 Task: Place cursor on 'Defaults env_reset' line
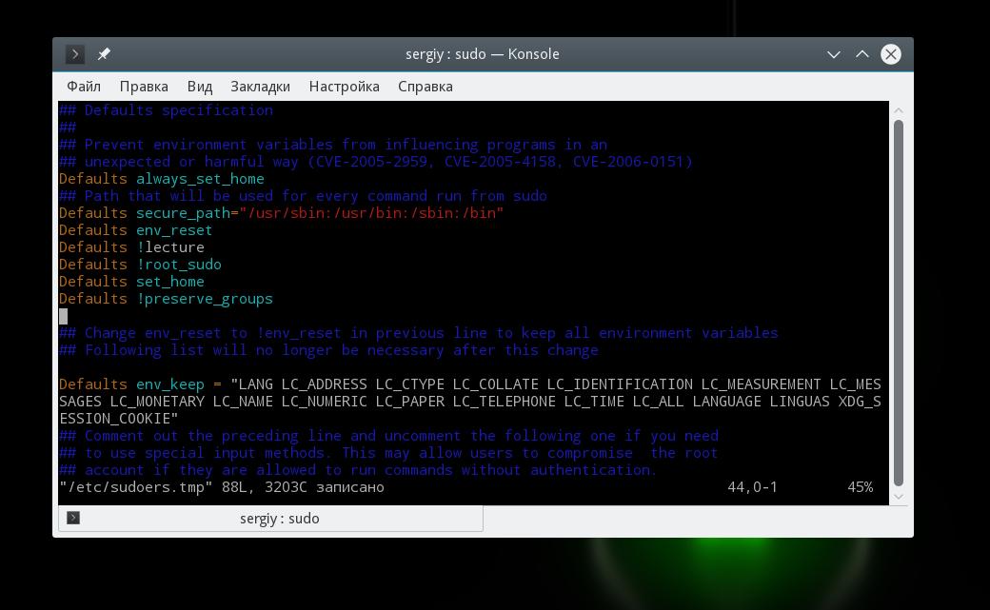(136, 230)
